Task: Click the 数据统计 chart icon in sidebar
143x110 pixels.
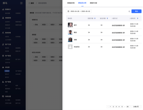Action: tap(3, 9)
